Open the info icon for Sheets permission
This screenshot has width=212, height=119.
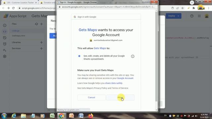[x=132, y=56]
